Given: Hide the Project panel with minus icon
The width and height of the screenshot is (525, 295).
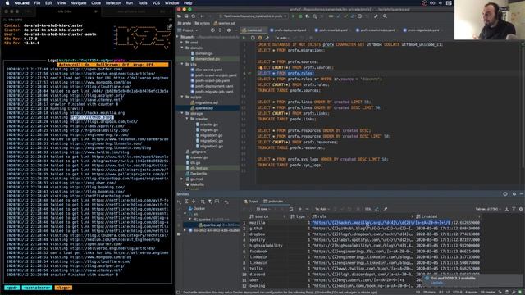Looking at the screenshot, I should click(x=235, y=30).
